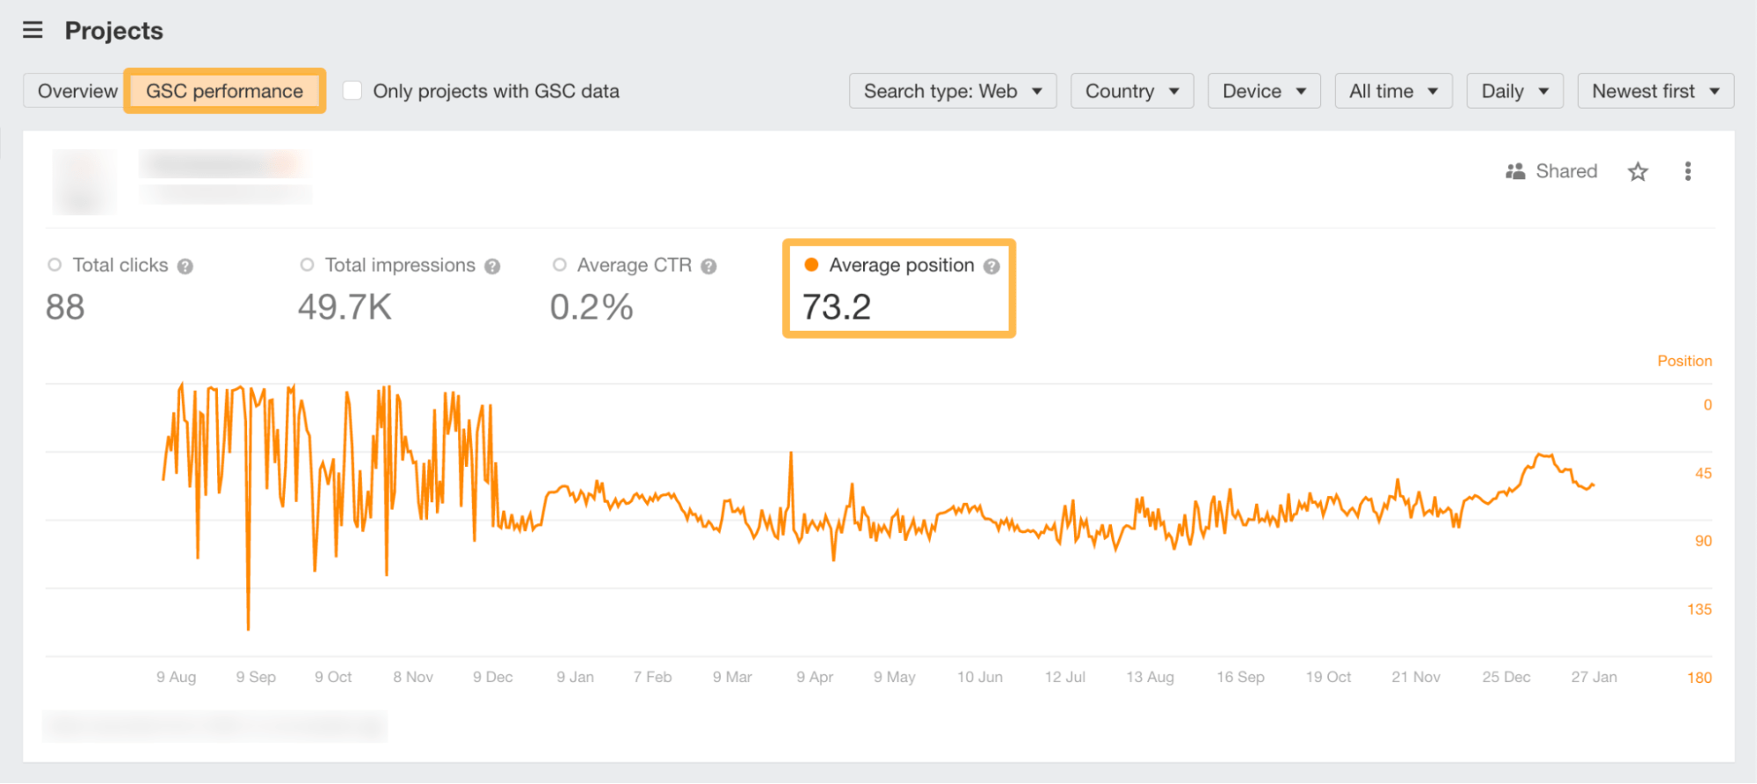Open the hamburger navigation menu

[33, 31]
